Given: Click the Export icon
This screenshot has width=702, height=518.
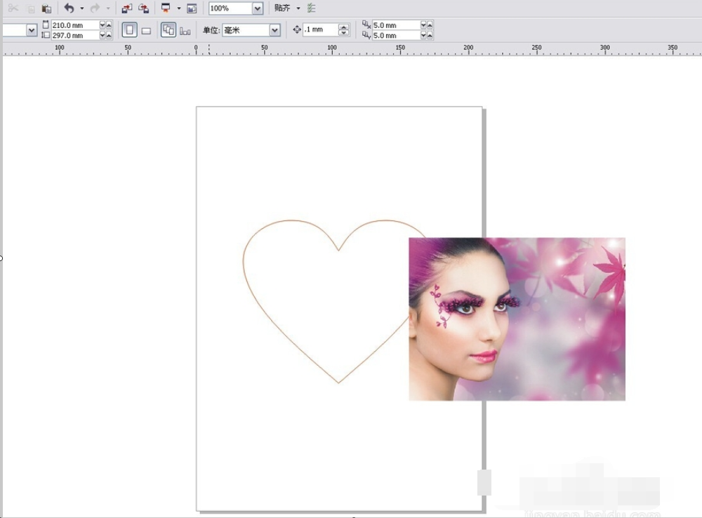Looking at the screenshot, I should pos(143,8).
